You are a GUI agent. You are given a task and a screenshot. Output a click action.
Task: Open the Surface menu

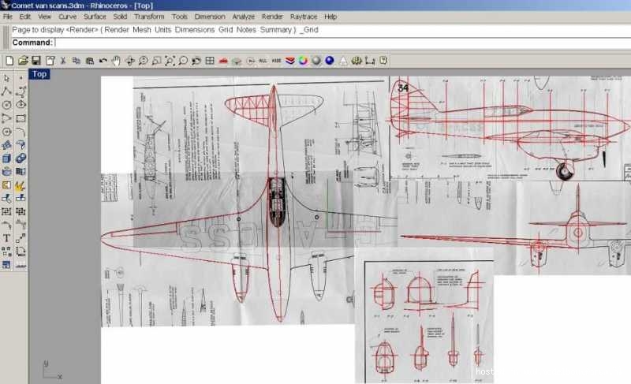[x=95, y=17]
